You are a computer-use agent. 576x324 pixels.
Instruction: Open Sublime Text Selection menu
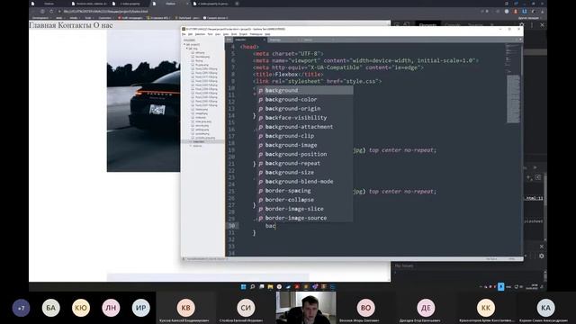point(200,34)
